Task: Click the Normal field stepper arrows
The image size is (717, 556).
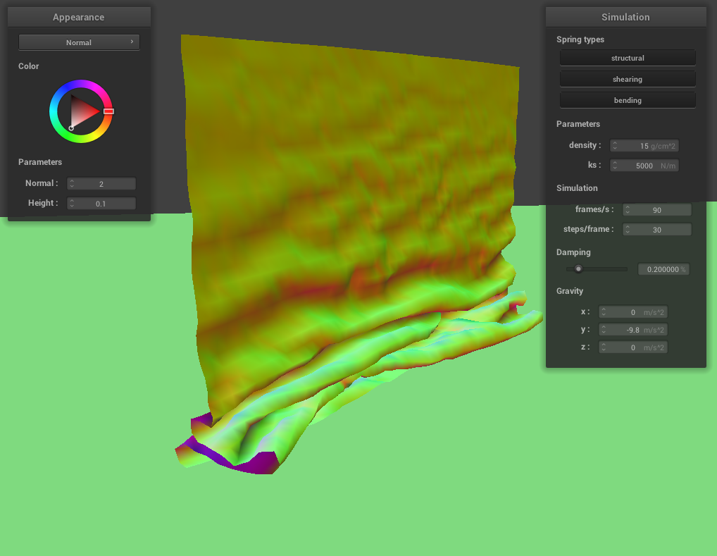Action: coord(72,183)
